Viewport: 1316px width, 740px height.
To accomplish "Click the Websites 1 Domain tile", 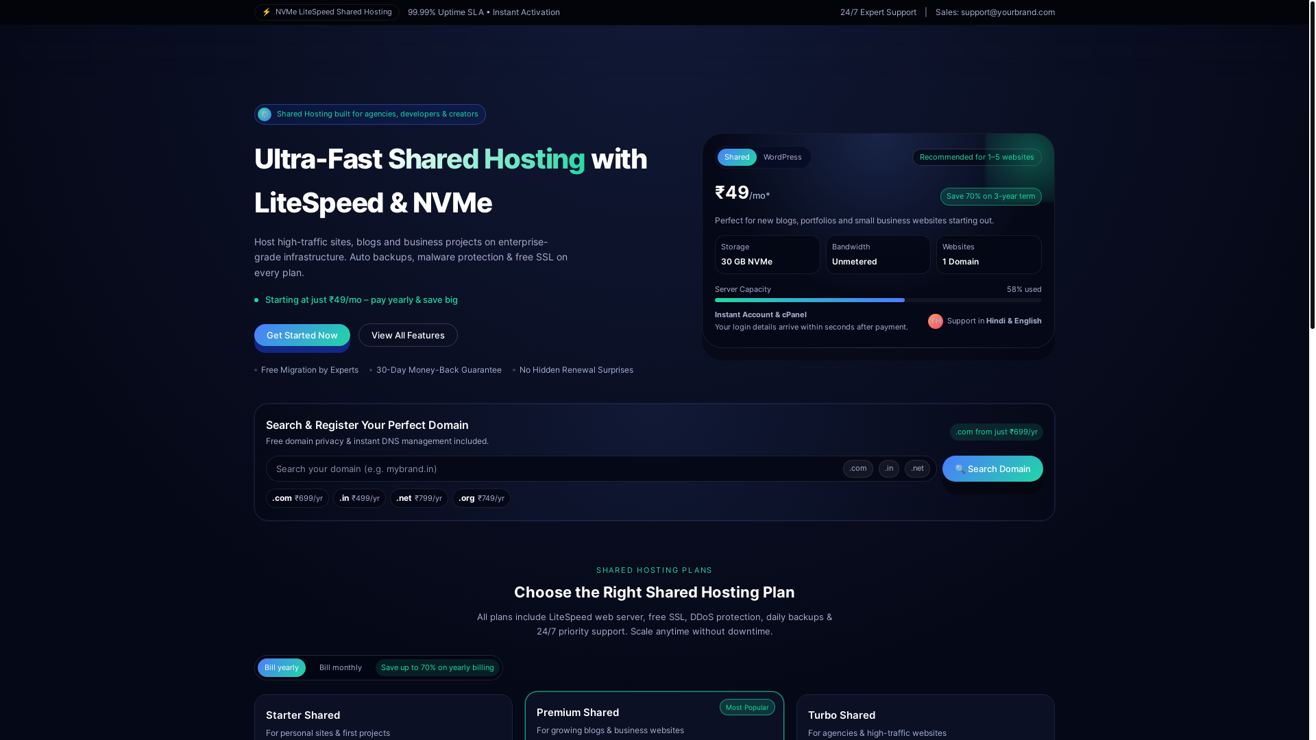I will (x=989, y=255).
